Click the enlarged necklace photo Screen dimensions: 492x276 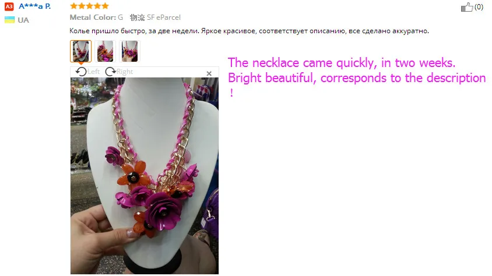pos(145,176)
